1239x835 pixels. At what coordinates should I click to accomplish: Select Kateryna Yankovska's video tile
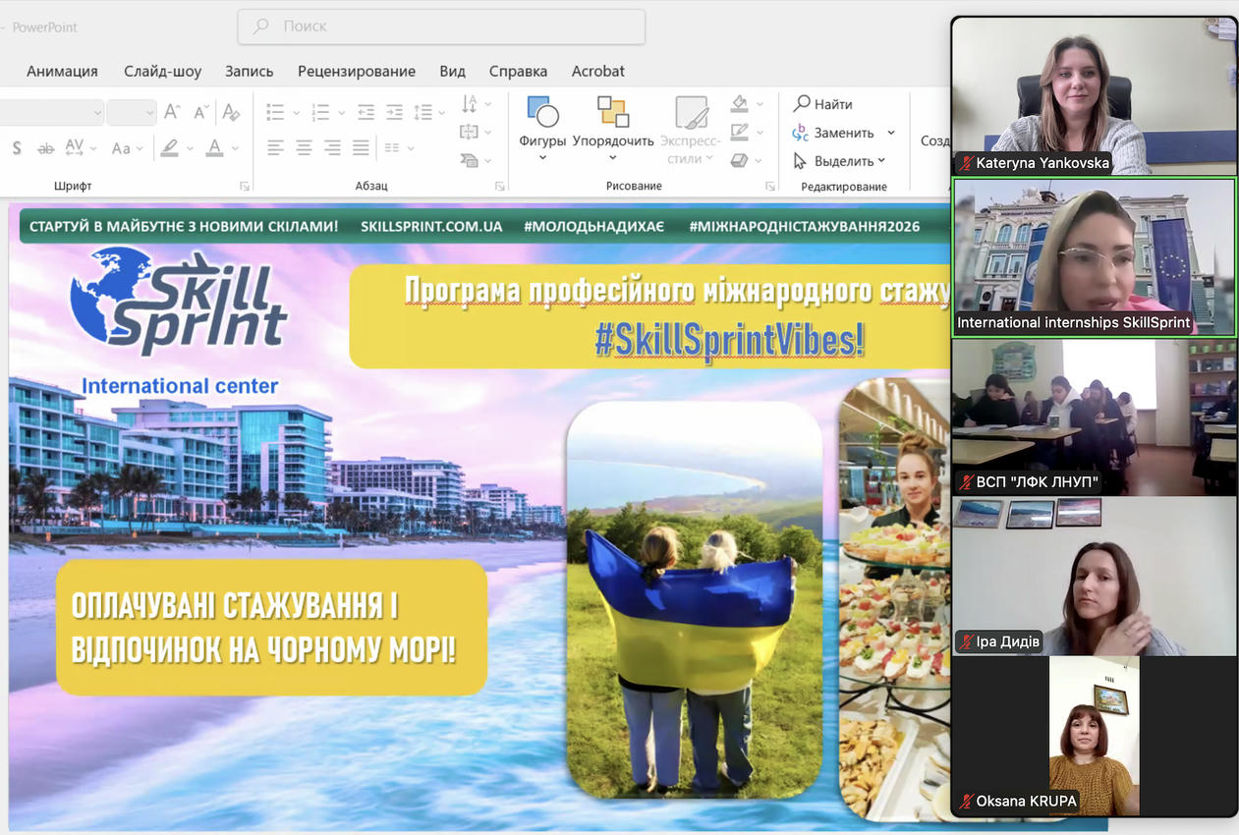1095,96
